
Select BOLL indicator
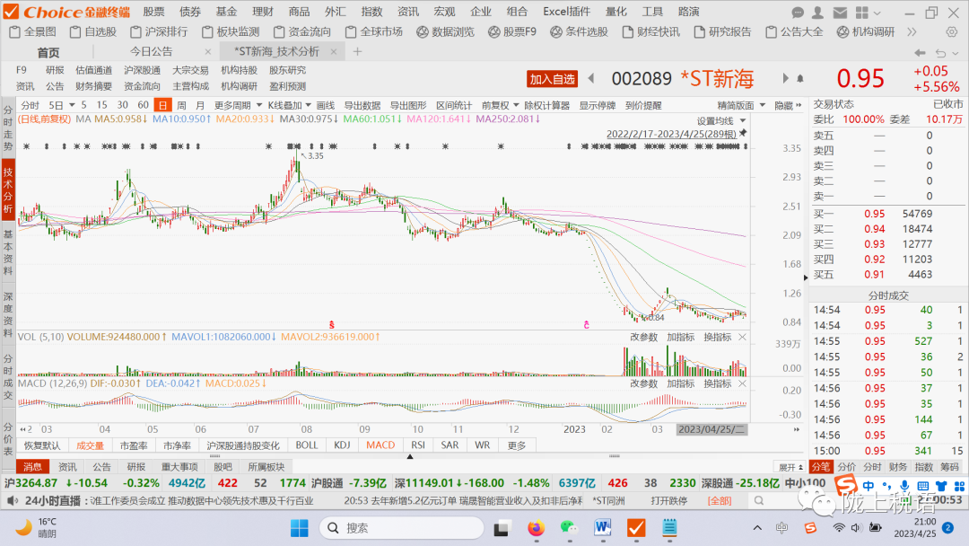coord(307,445)
